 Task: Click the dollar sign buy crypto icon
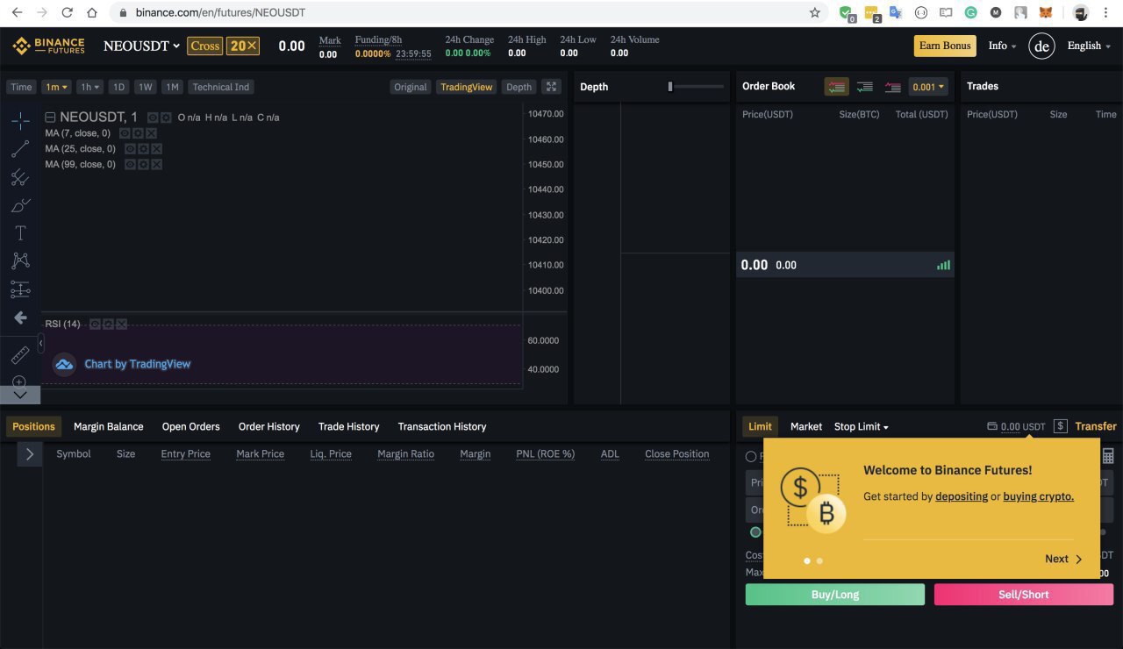[x=1060, y=426]
